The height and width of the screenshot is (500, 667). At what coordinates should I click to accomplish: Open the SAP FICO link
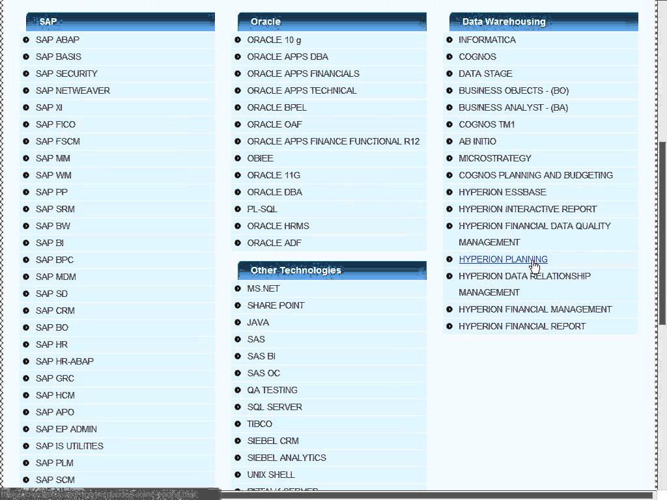click(x=55, y=124)
